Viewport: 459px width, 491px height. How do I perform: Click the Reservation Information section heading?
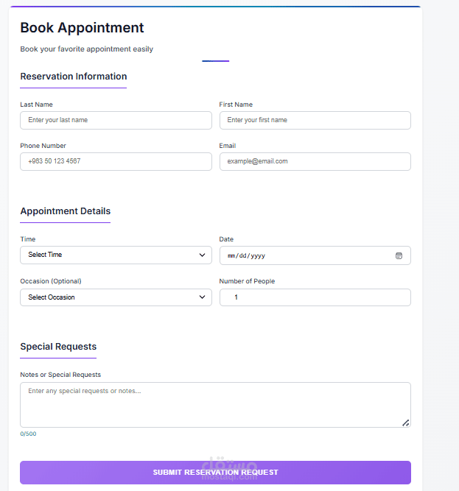(x=74, y=77)
